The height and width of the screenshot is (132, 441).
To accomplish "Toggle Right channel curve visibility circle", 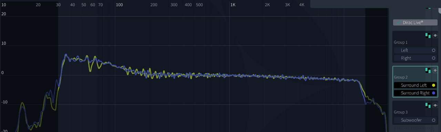I will coord(433,58).
